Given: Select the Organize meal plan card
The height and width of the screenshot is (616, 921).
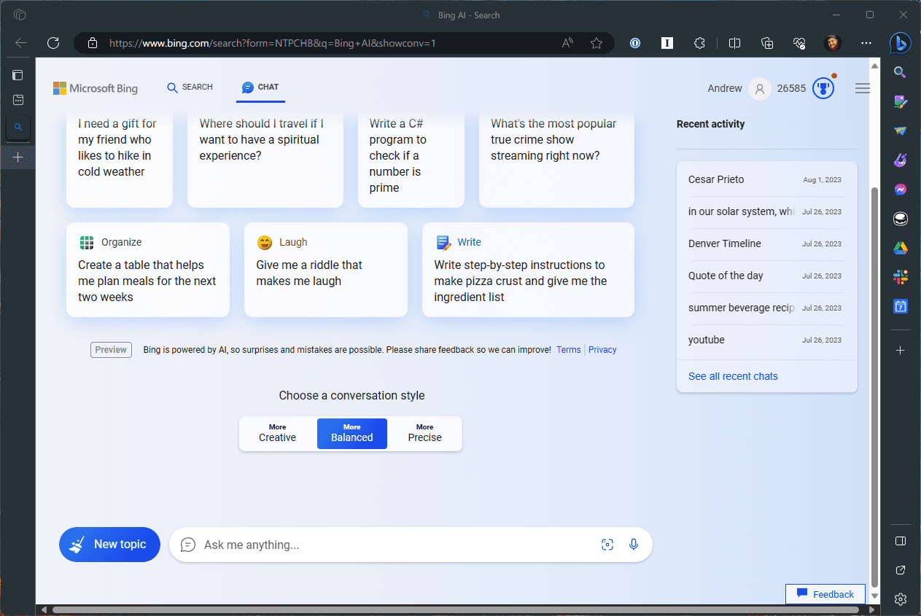Looking at the screenshot, I should point(148,270).
